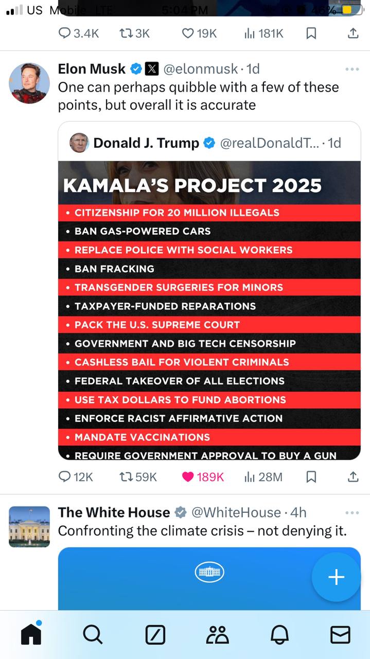Open the Search tab magnifier icon
Viewport: 370px width, 659px height.
click(93, 634)
